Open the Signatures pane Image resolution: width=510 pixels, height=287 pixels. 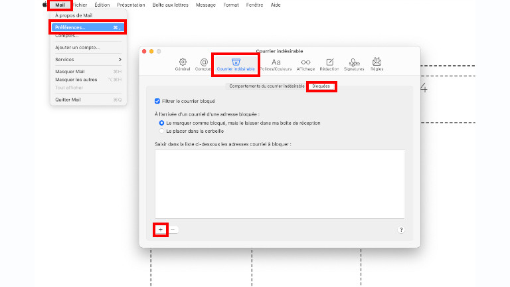pos(354,64)
